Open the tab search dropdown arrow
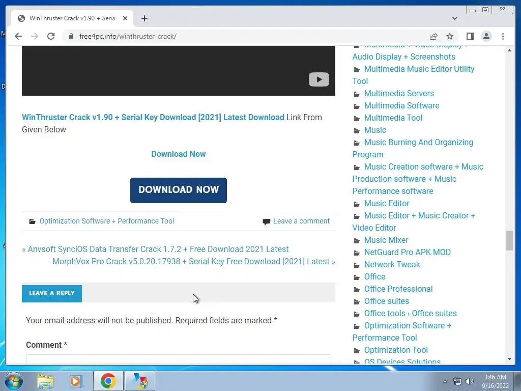521x391 pixels. [454, 18]
